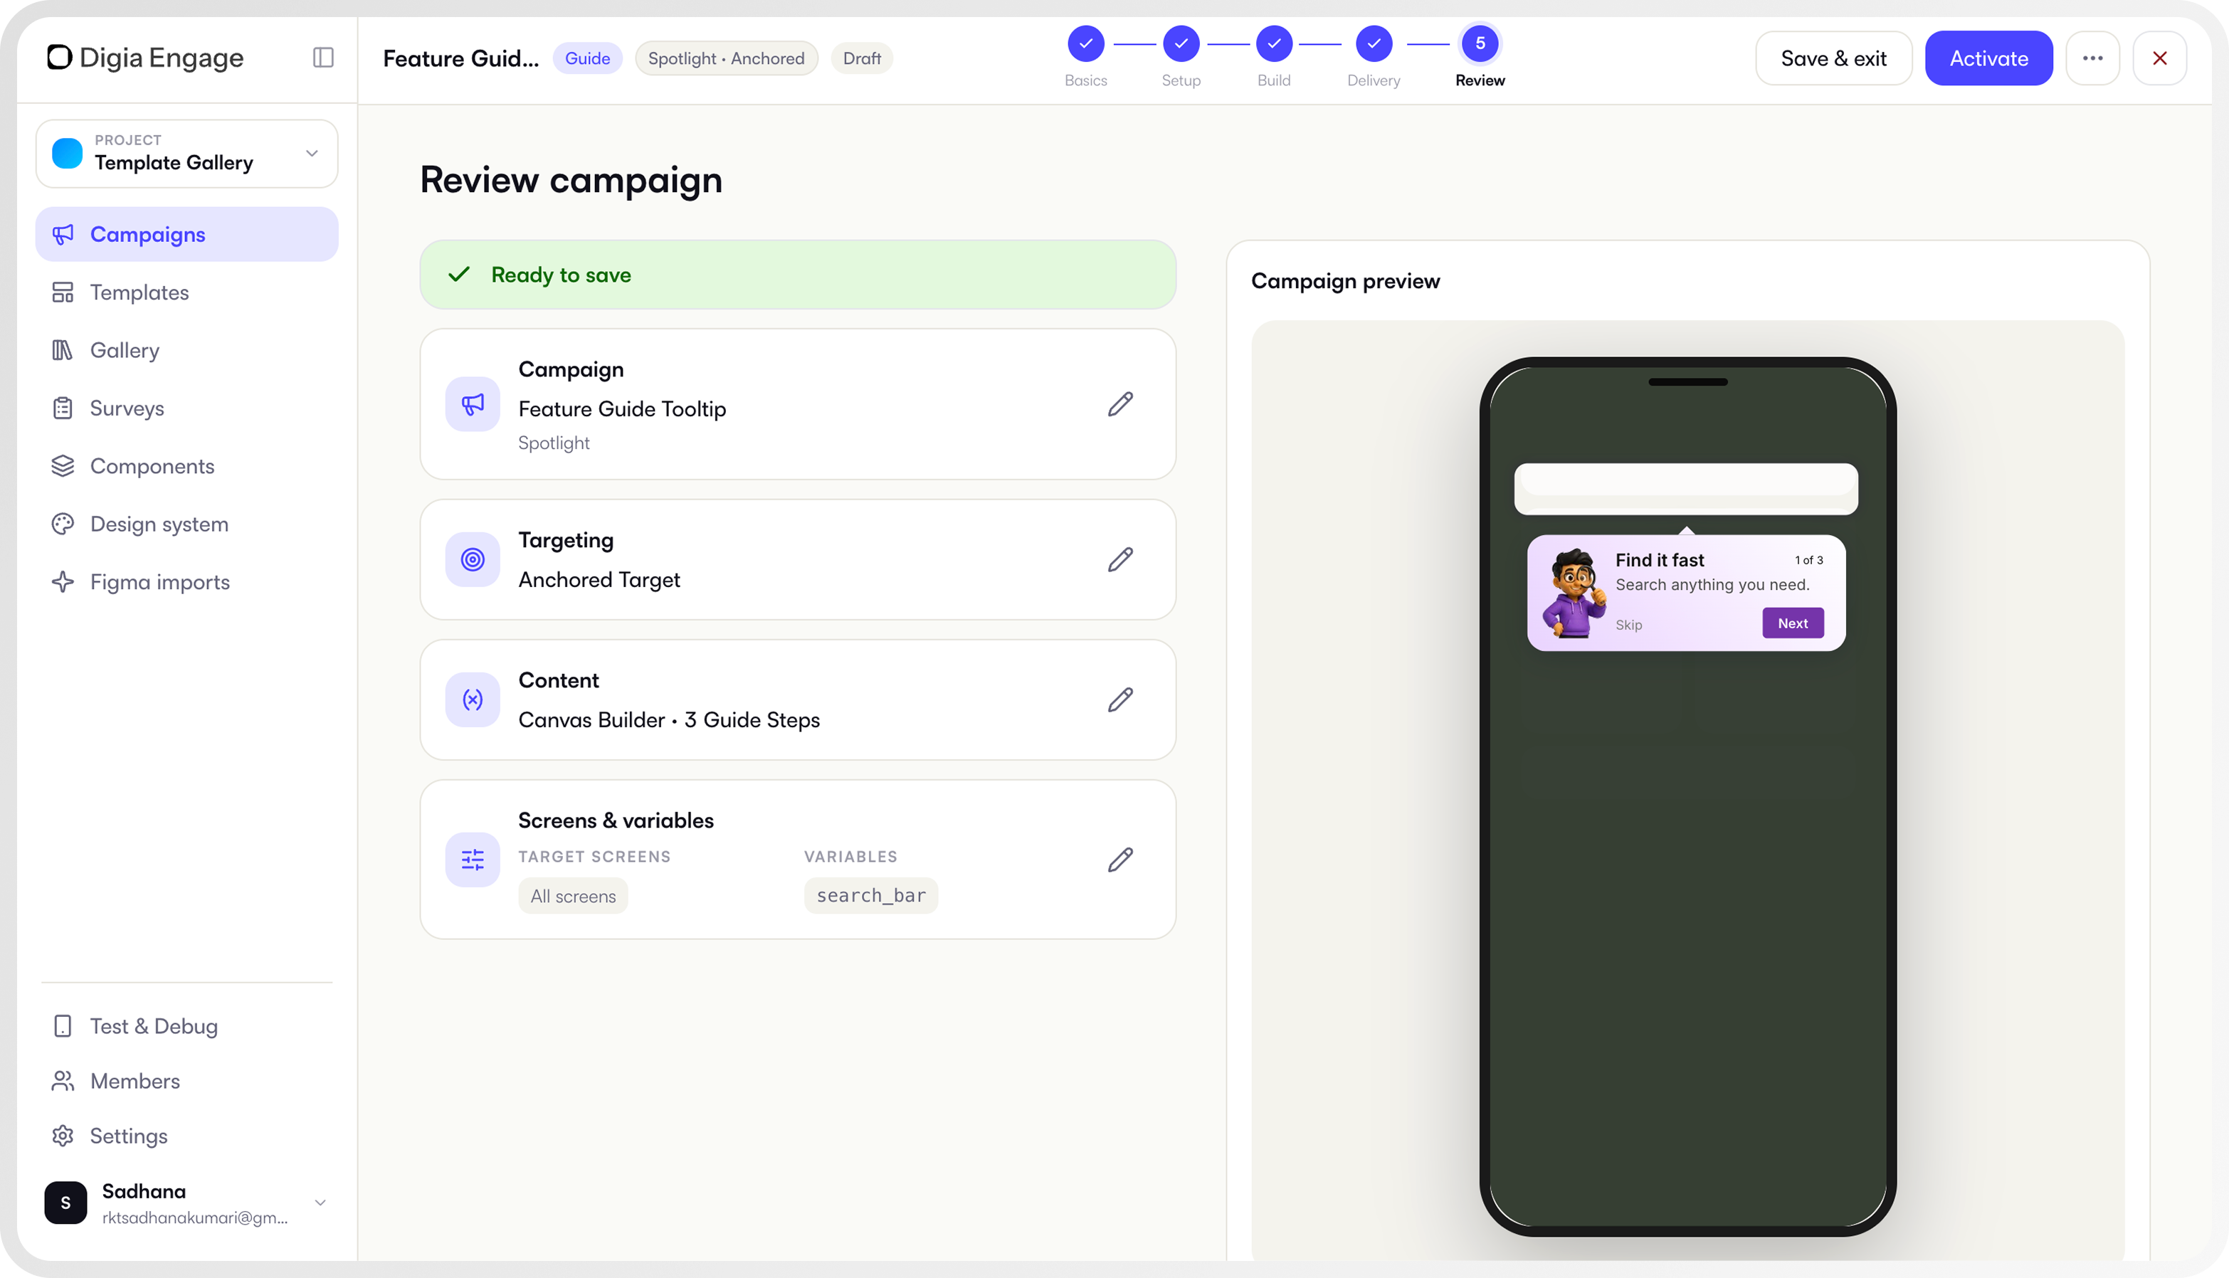2229x1278 pixels.
Task: Close the campaign editor with X
Action: pyautogui.click(x=2160, y=58)
